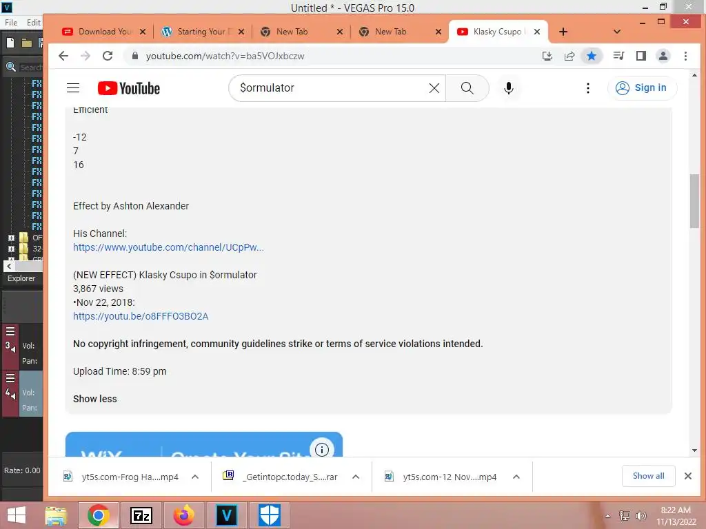Screen dimensions: 706x529
Task: Open the File menu in VEGAS Pro
Action: pyautogui.click(x=11, y=23)
